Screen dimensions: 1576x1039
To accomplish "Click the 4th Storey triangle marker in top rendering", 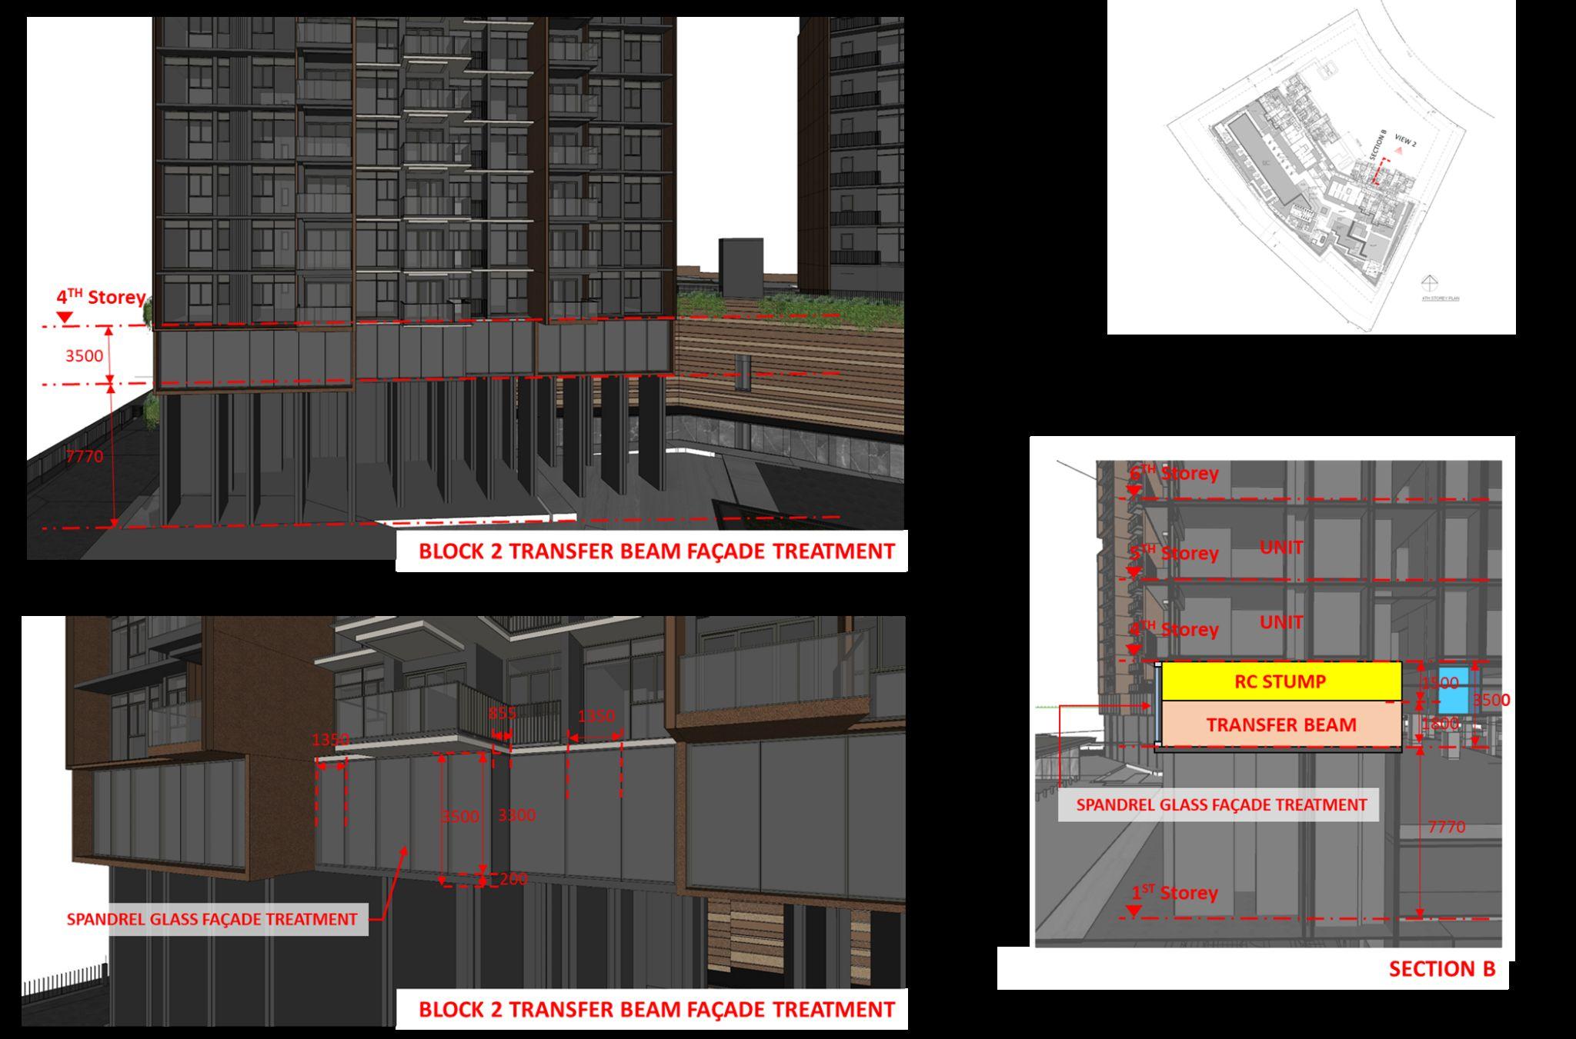I will point(65,318).
